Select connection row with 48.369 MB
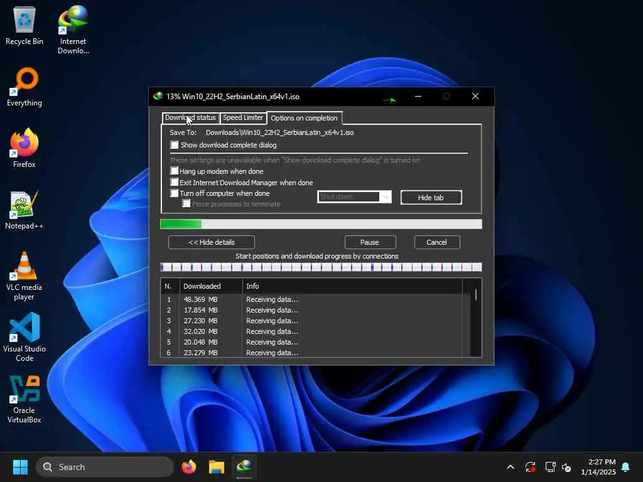643x482 pixels. tap(311, 299)
